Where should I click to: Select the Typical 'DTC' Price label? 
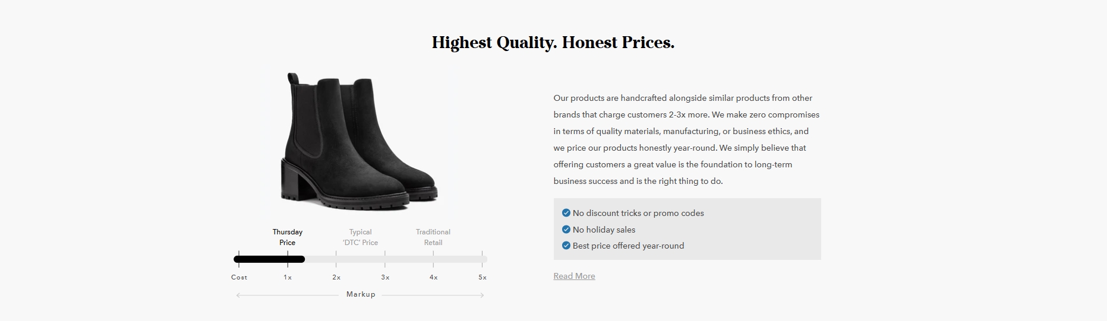click(360, 237)
